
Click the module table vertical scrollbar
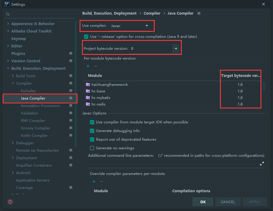tap(264, 86)
